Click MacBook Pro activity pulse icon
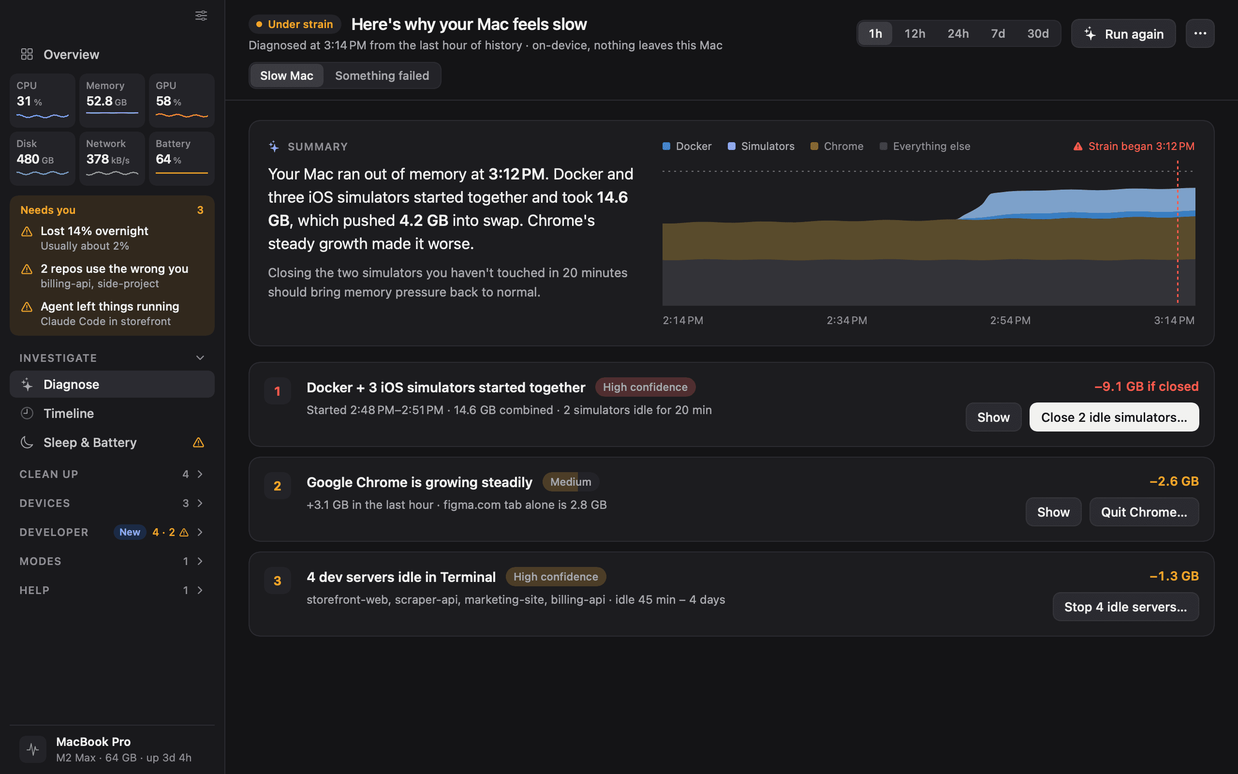Viewport: 1238px width, 774px height. tap(33, 749)
